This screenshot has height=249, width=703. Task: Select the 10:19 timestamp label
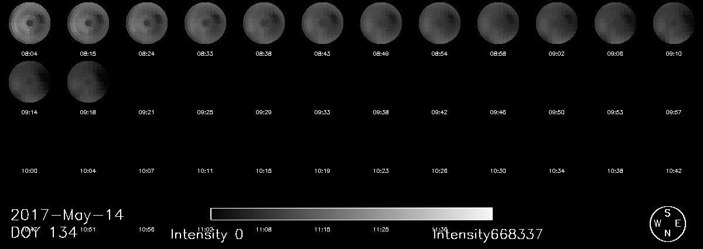click(x=322, y=171)
